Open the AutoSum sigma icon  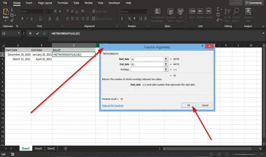coord(218,9)
